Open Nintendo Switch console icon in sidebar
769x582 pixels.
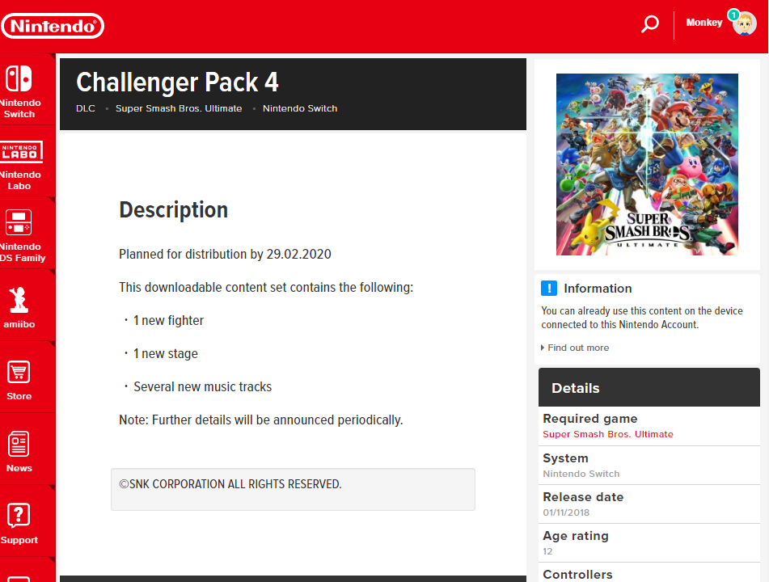coord(19,78)
